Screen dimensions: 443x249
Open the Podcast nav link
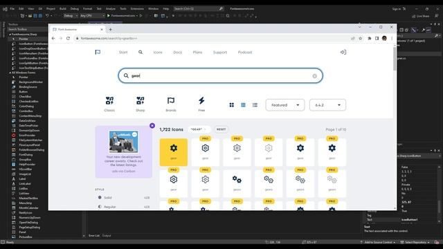245,53
